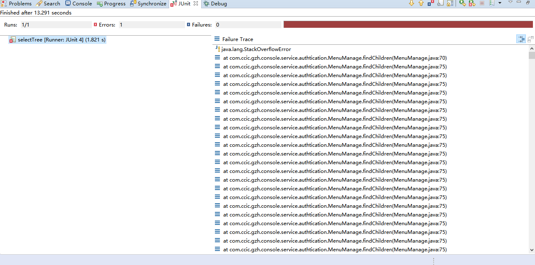The image size is (535, 265).
Task: Close the JUnit tab
Action: (x=196, y=3)
